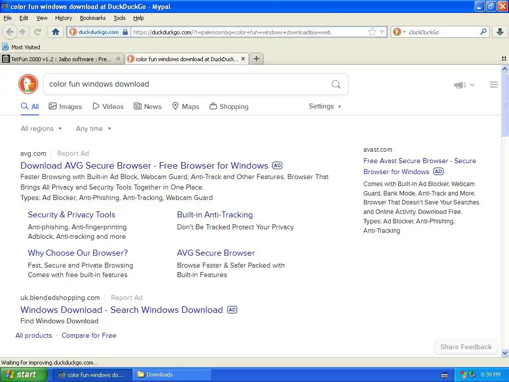Click the keyboard icon in taskbar
Viewport: 509px width, 382px height.
click(444, 375)
